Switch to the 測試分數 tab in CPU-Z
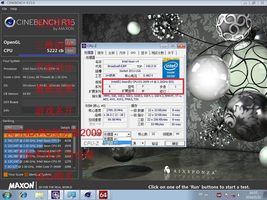The image size is (267, 200). click(x=157, y=53)
